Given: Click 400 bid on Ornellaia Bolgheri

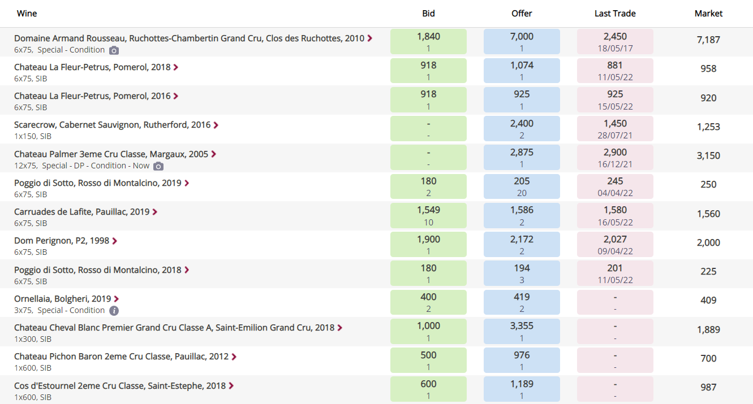Looking at the screenshot, I should click(428, 302).
